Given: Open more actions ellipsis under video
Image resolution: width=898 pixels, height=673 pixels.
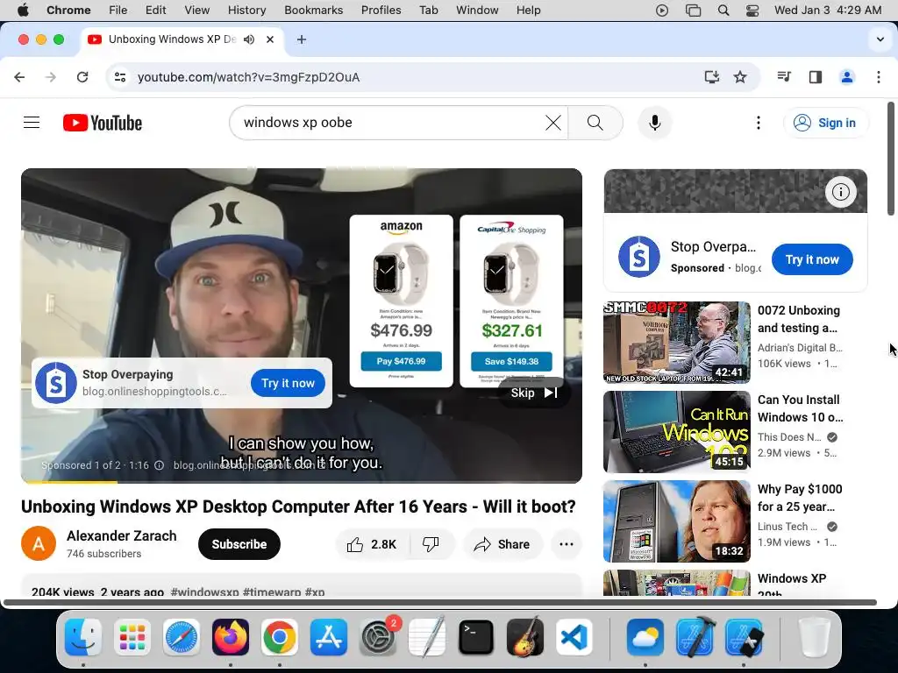Looking at the screenshot, I should tap(567, 544).
